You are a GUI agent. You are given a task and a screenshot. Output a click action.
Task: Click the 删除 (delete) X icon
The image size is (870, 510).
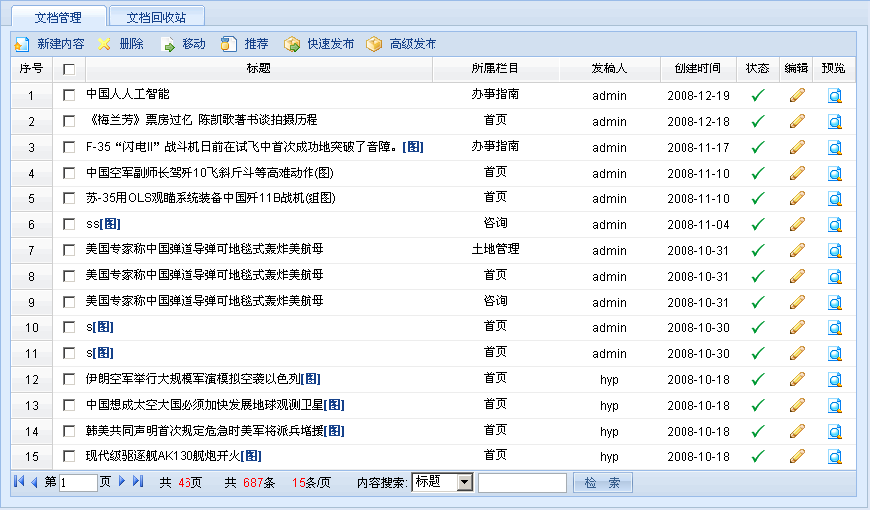pos(104,44)
